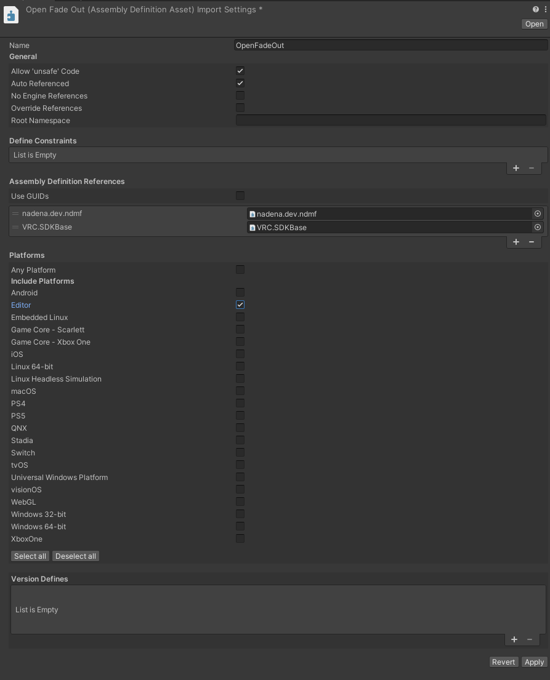Include the Stadia platform
550x680 pixels.
[x=240, y=440]
